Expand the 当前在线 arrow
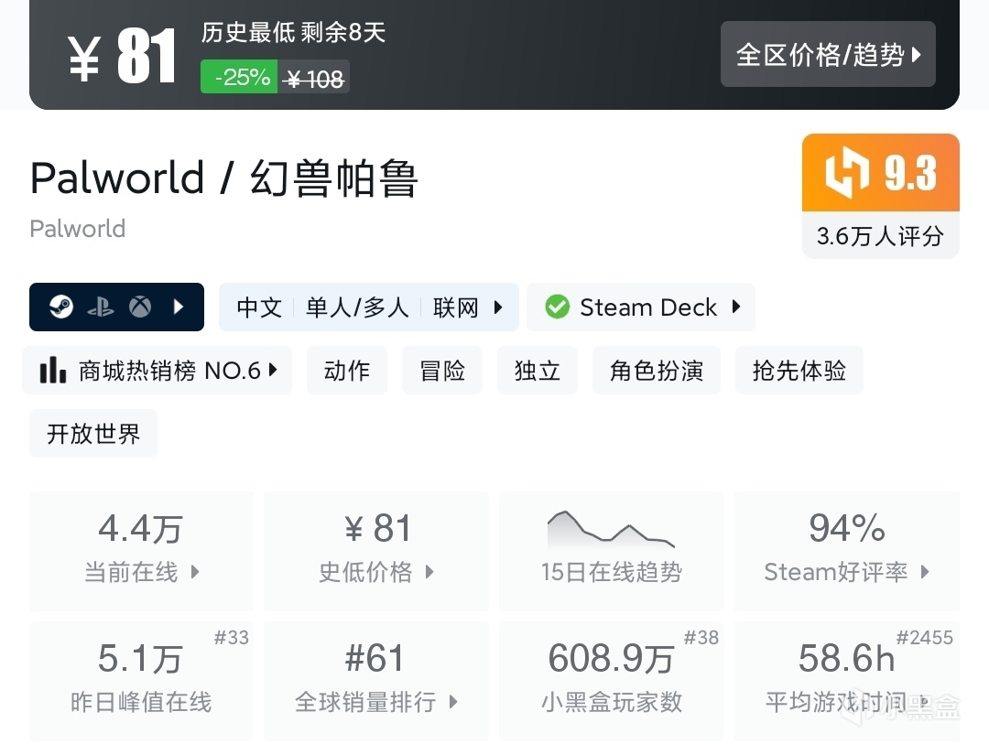Viewport: 989px width, 744px height. pos(195,572)
